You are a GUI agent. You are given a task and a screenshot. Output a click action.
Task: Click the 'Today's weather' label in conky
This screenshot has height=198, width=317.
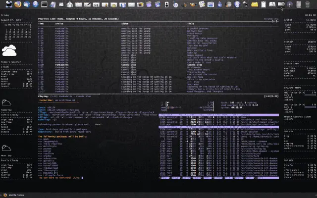coord(11,62)
